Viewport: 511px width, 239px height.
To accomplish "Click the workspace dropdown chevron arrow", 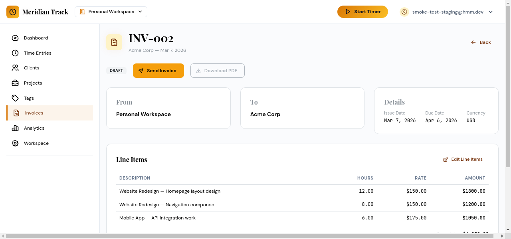I will (140, 12).
